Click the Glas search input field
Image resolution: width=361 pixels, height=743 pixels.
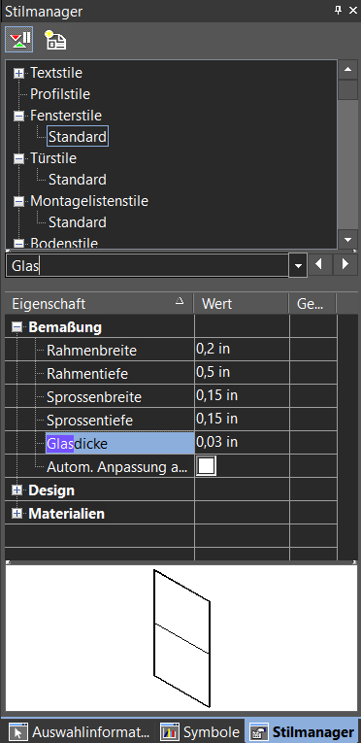147,265
